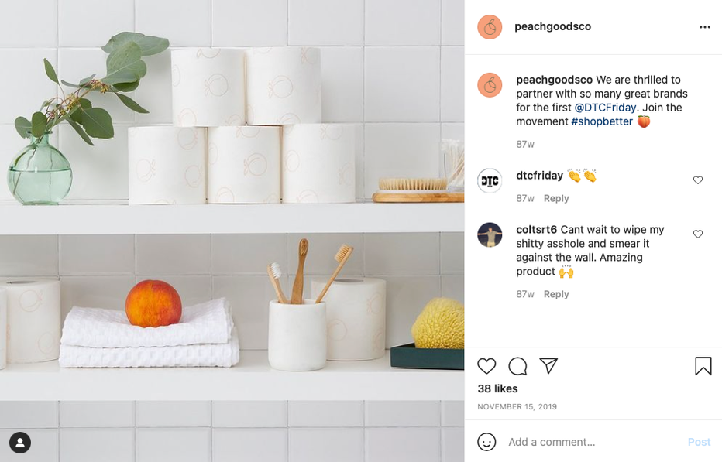
Task: Reply to the coltsrt6 comment
Action: [555, 294]
